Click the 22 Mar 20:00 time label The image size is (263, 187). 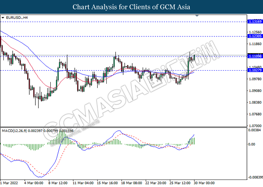click(x=156, y=183)
